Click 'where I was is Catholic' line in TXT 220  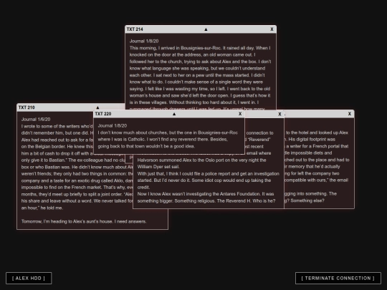(x=163, y=140)
